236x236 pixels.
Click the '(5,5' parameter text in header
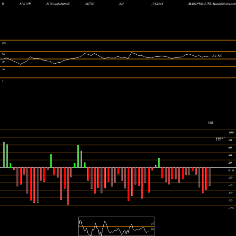pyautogui.click(x=121, y=4)
